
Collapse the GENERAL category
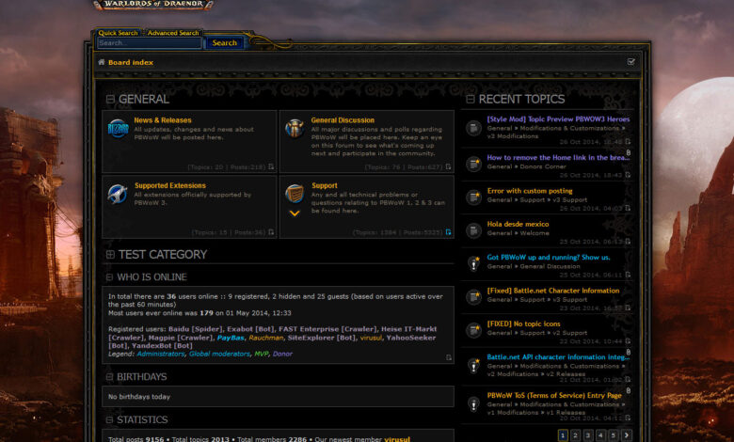[x=110, y=99]
